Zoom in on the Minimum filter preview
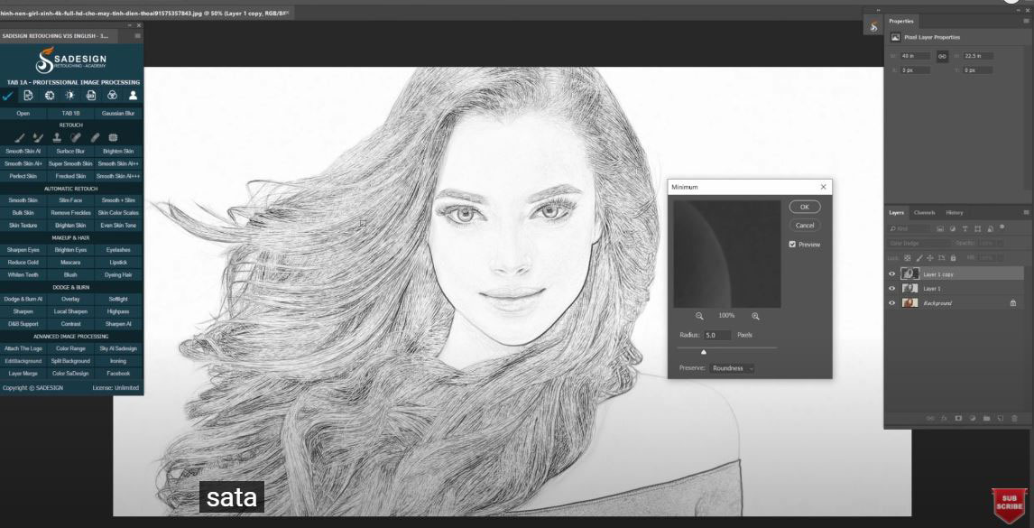 [x=755, y=316]
